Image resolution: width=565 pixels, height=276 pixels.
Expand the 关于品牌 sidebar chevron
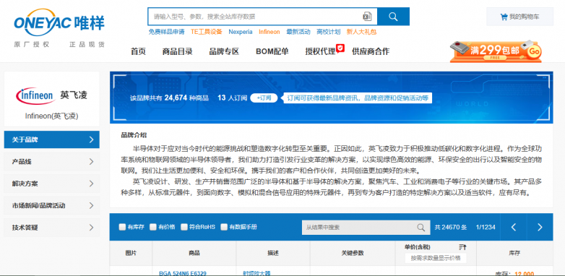point(91,139)
